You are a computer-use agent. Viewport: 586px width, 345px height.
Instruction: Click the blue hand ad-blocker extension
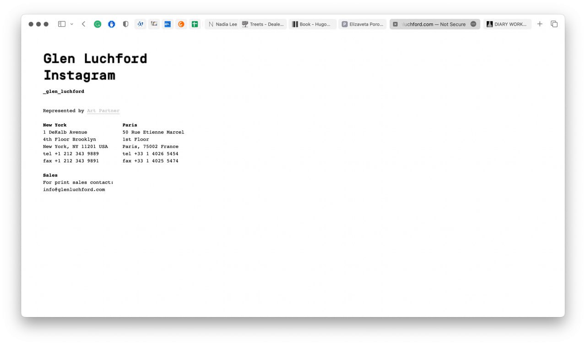[x=112, y=24]
